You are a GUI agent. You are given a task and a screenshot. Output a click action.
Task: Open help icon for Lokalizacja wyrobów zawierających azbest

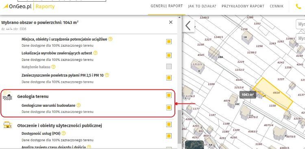[x=95, y=53]
